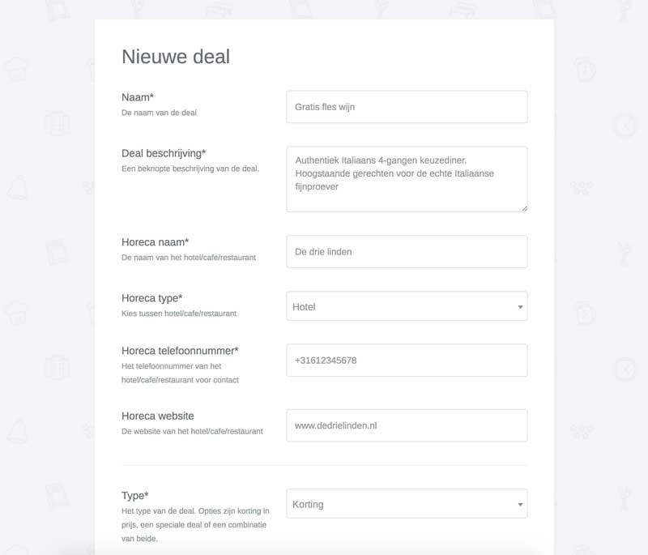Click the Horeca naam input field

tap(407, 252)
